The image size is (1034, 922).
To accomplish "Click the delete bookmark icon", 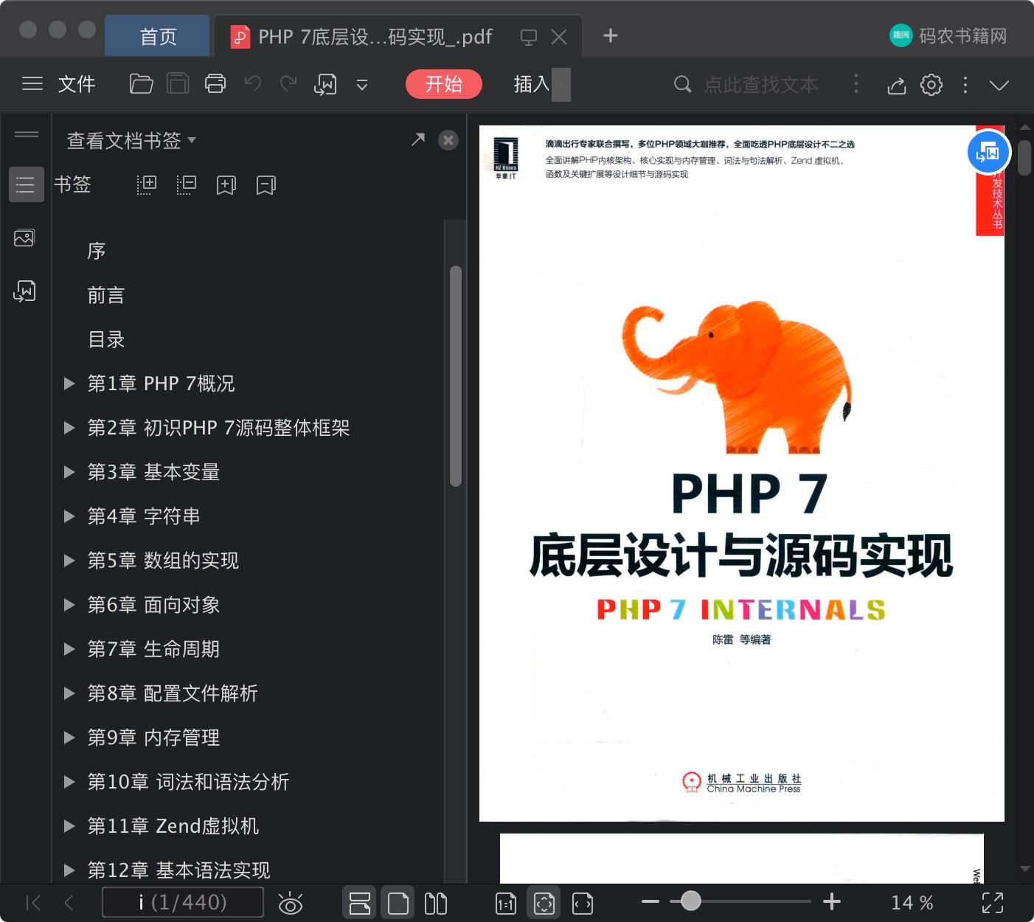I will [x=266, y=184].
